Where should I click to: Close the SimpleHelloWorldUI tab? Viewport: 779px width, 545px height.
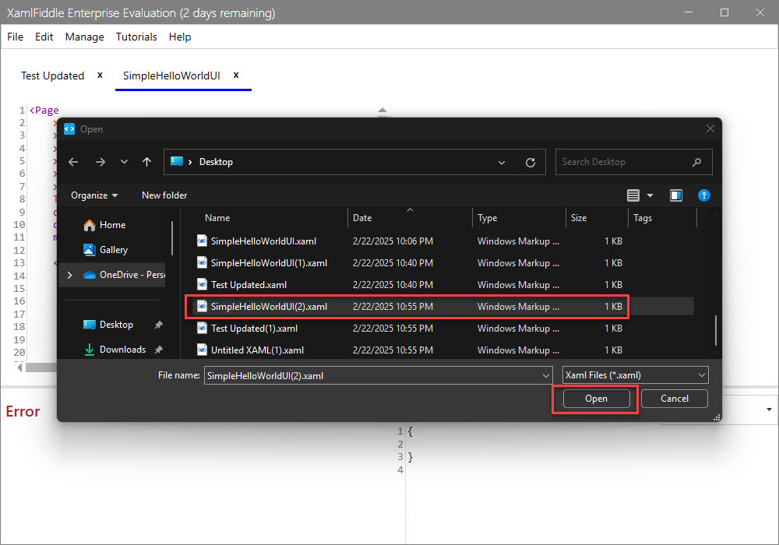tap(236, 75)
